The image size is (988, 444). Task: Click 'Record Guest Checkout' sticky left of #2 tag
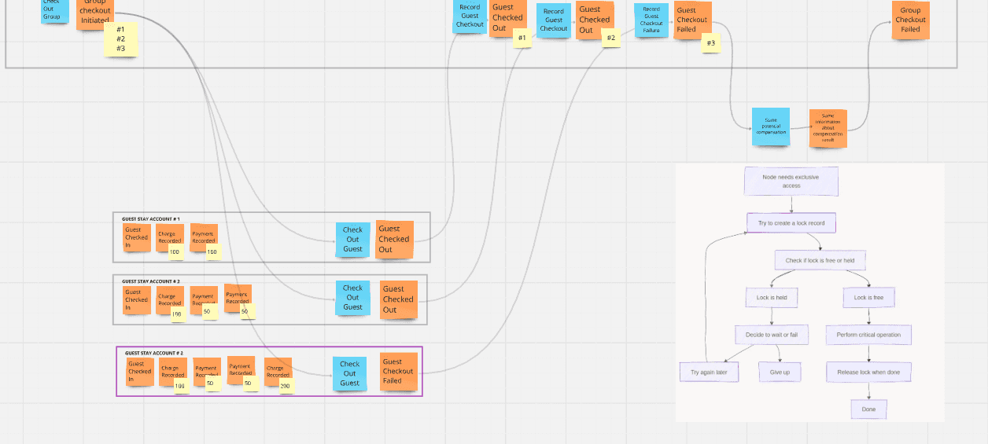click(554, 20)
